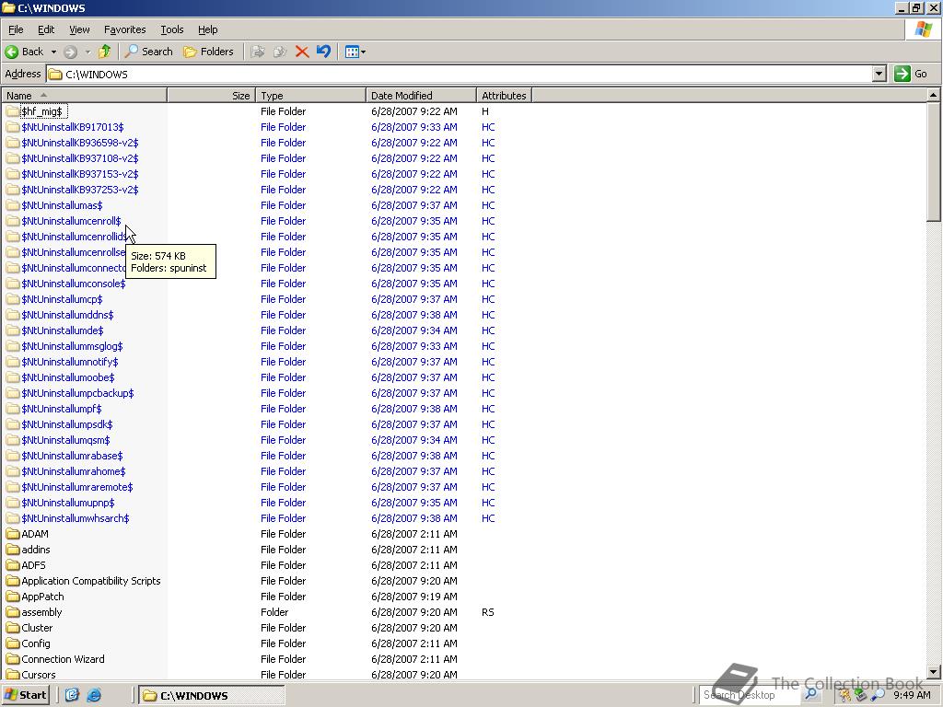Sort by the Attributes column header

coord(504,96)
